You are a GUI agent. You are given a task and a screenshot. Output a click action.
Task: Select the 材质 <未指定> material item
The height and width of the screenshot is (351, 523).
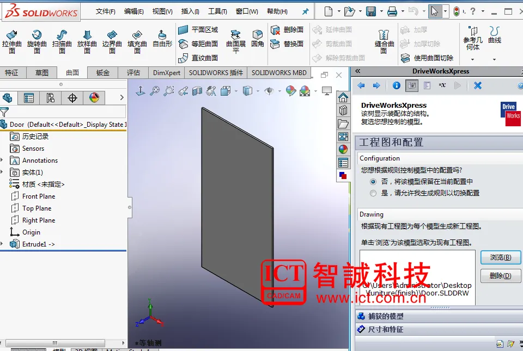click(37, 184)
